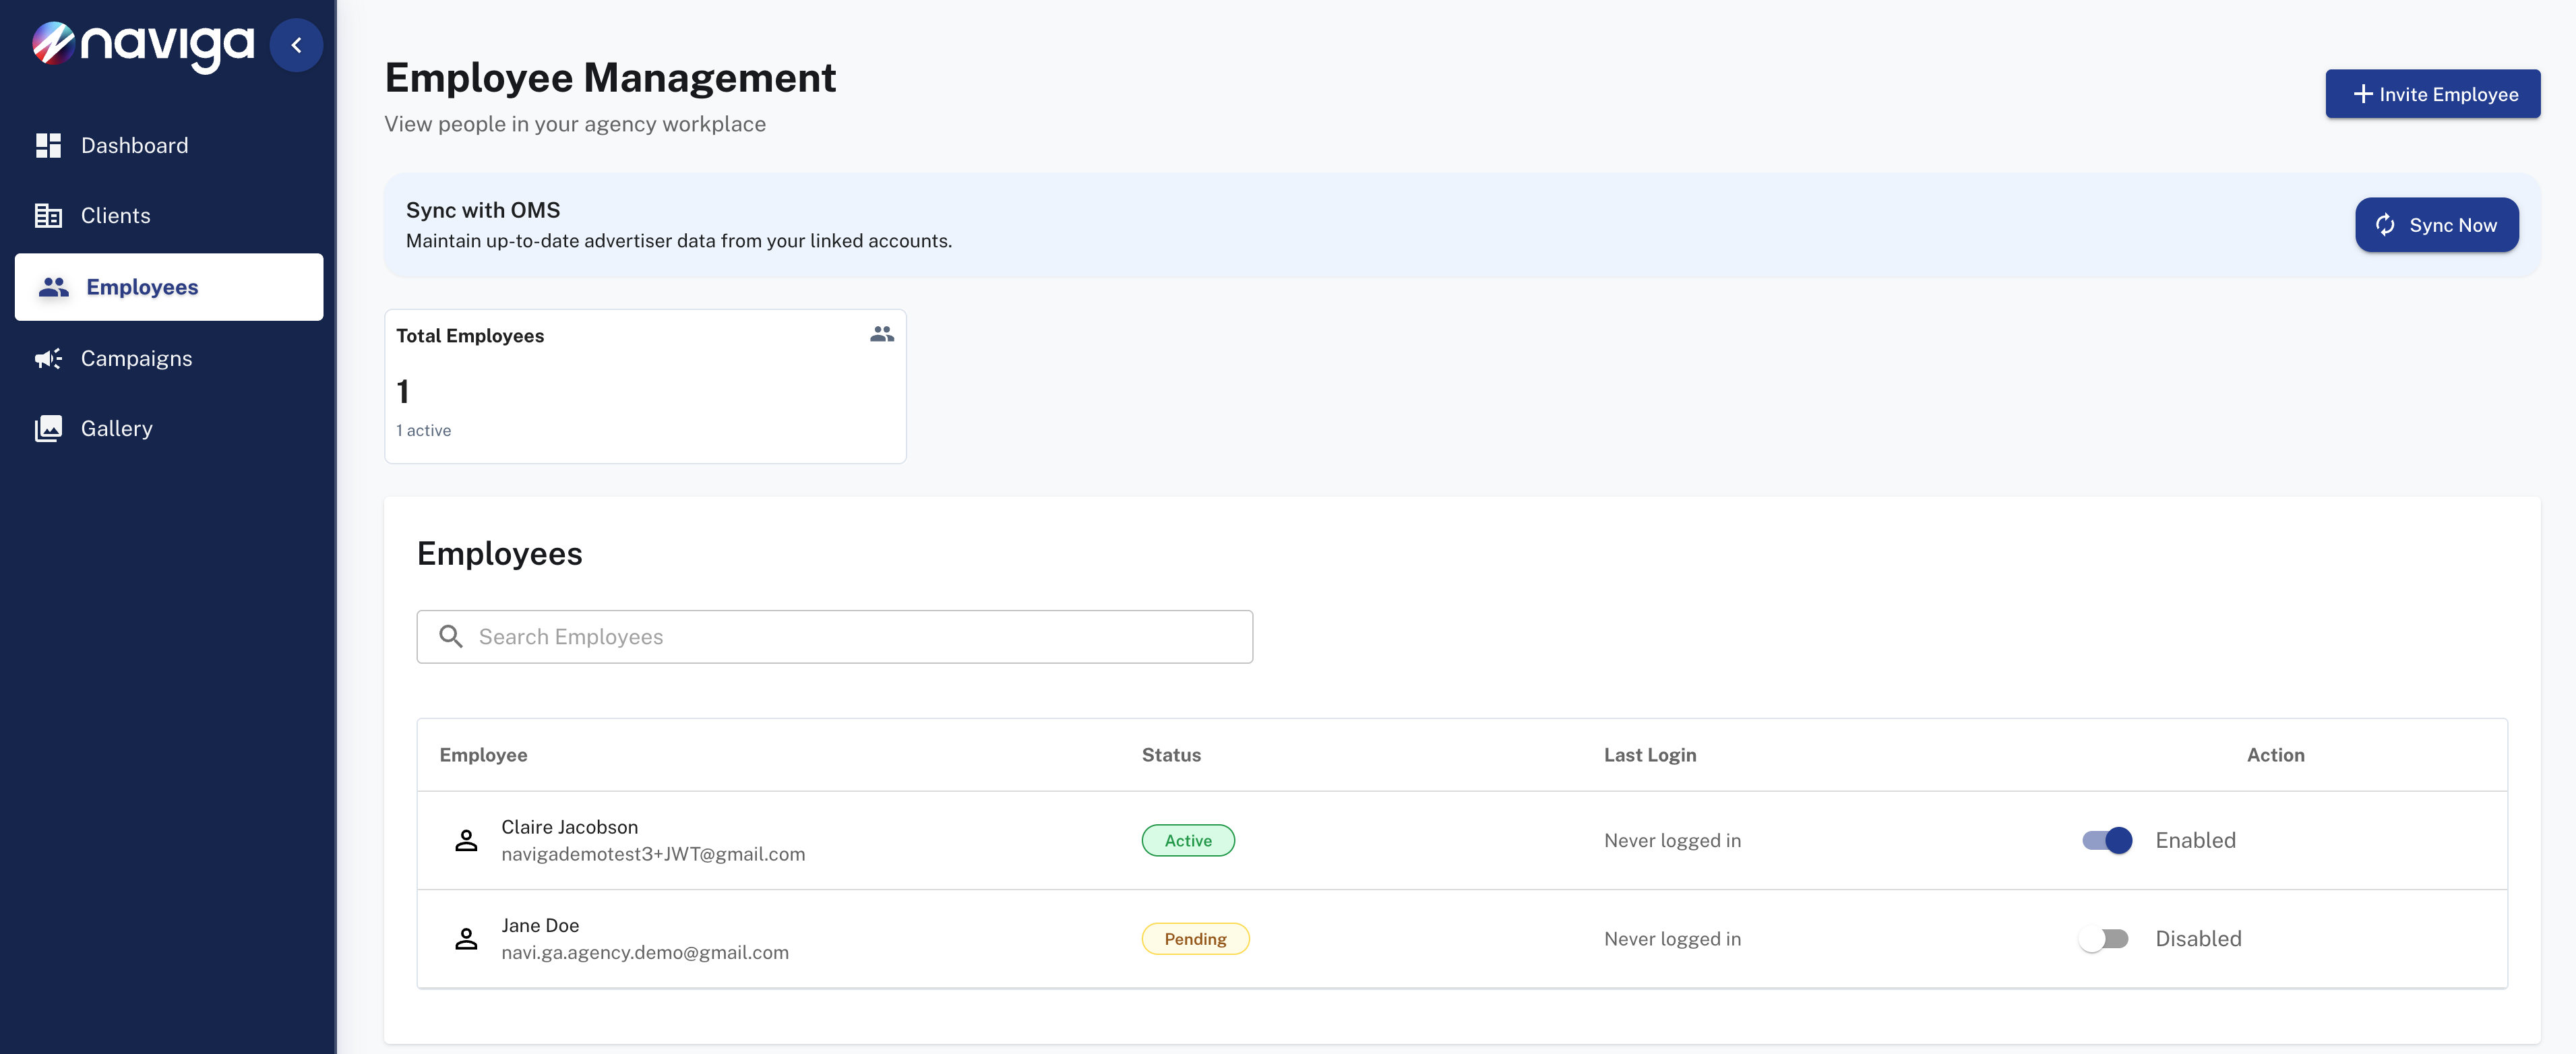Click the Dashboard grid icon

[48, 145]
